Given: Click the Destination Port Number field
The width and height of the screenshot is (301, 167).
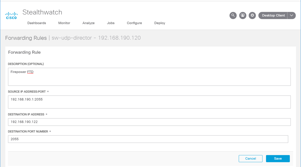Looking at the screenshot, I should pyautogui.click(x=148, y=139).
